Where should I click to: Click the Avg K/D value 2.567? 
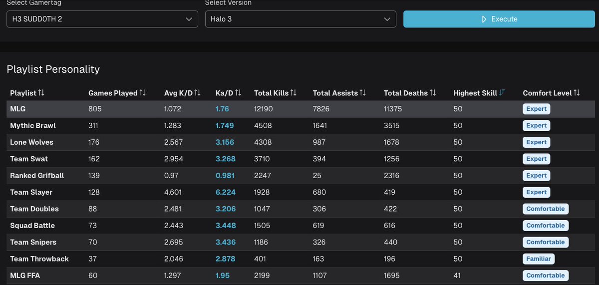174,142
